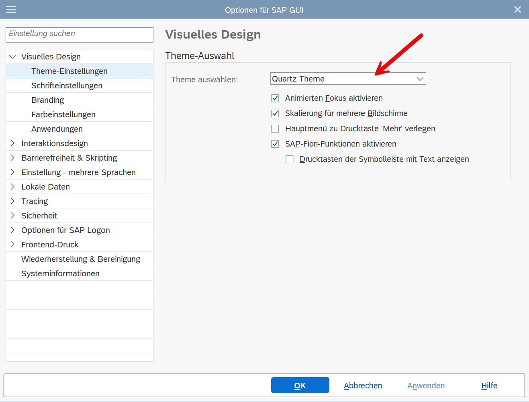Close the SAP GUI options dialog
This screenshot has height=402, width=529.
click(517, 10)
